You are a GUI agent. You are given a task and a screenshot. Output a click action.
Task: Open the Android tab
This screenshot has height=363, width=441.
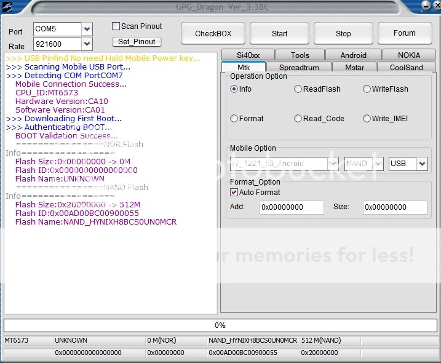(x=353, y=55)
